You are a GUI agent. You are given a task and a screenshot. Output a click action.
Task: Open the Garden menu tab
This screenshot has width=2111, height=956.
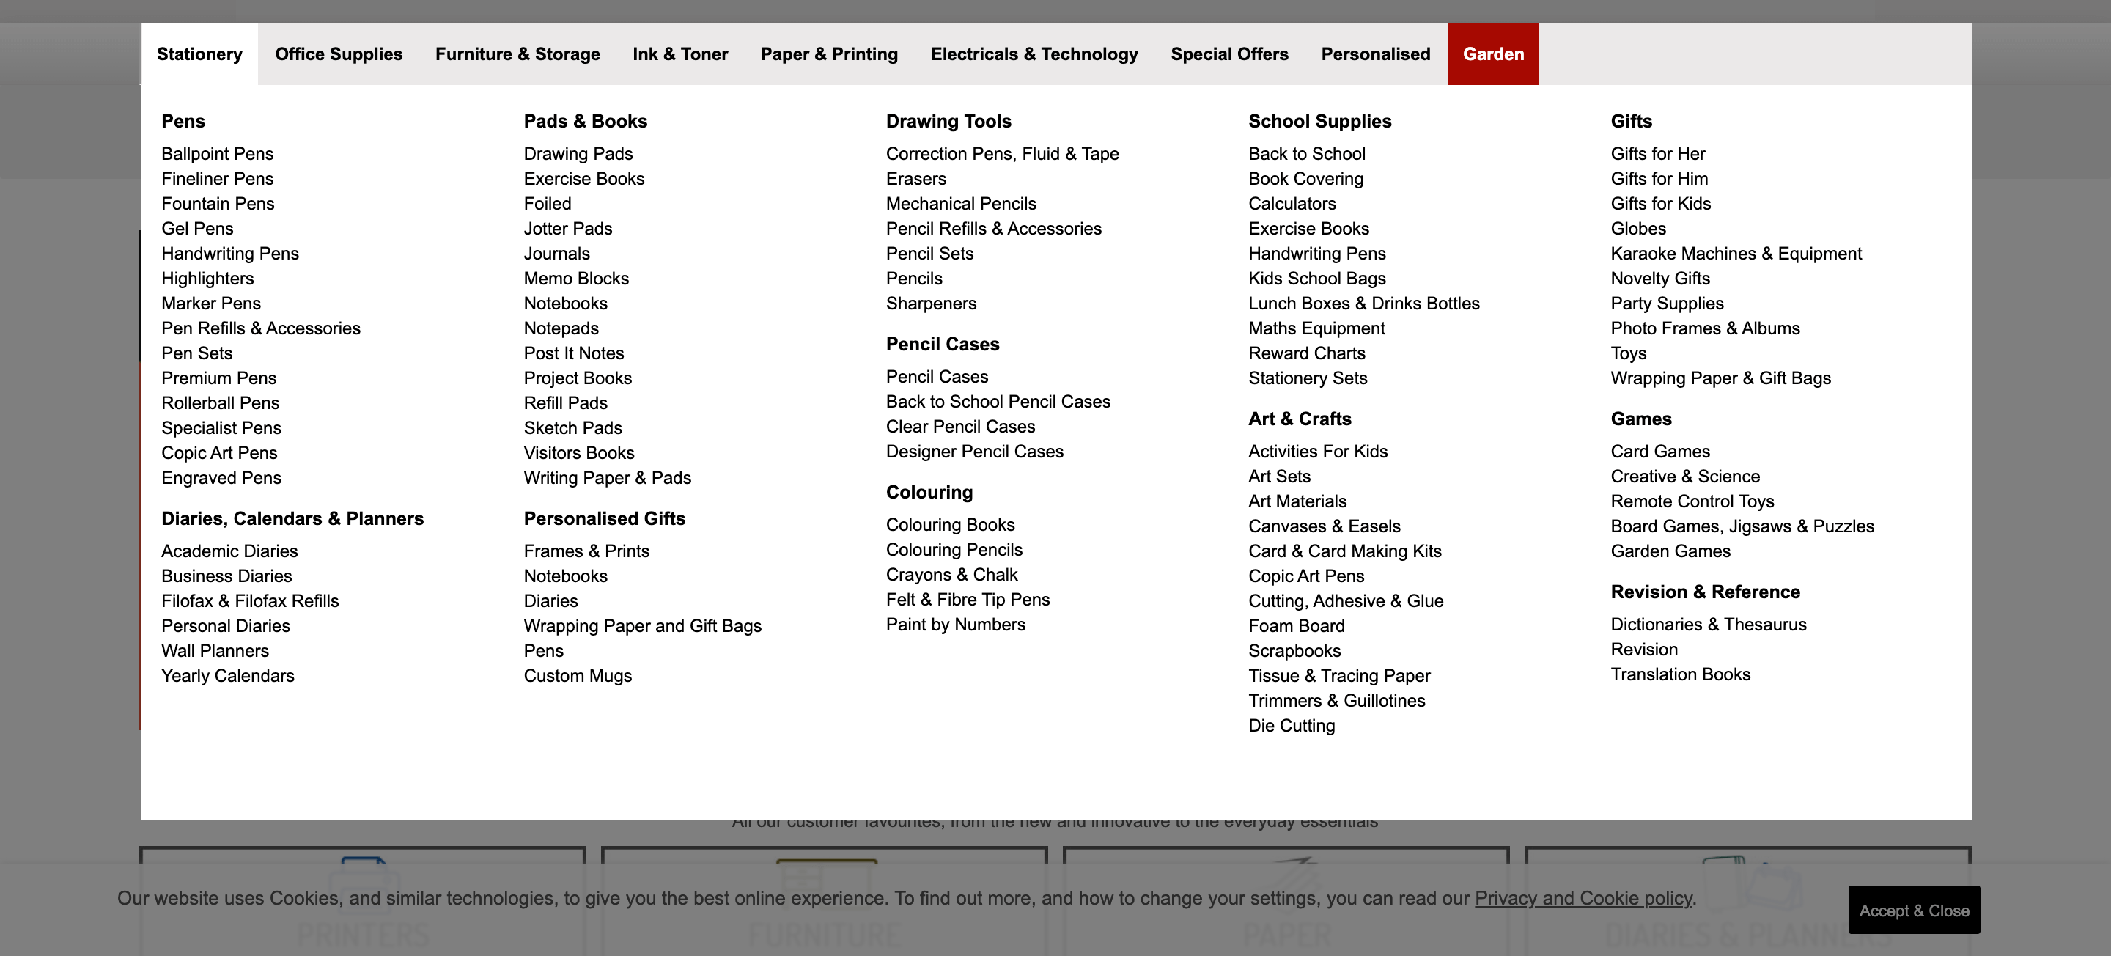(1493, 54)
